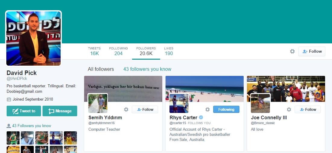Open gear options on Semih Yıldırım card
Screen dimensions: 332x153
point(126,109)
